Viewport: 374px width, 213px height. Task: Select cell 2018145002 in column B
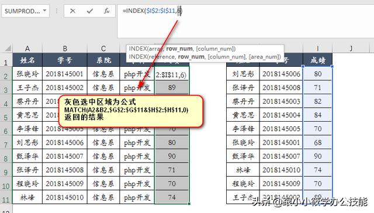[x=65, y=88]
